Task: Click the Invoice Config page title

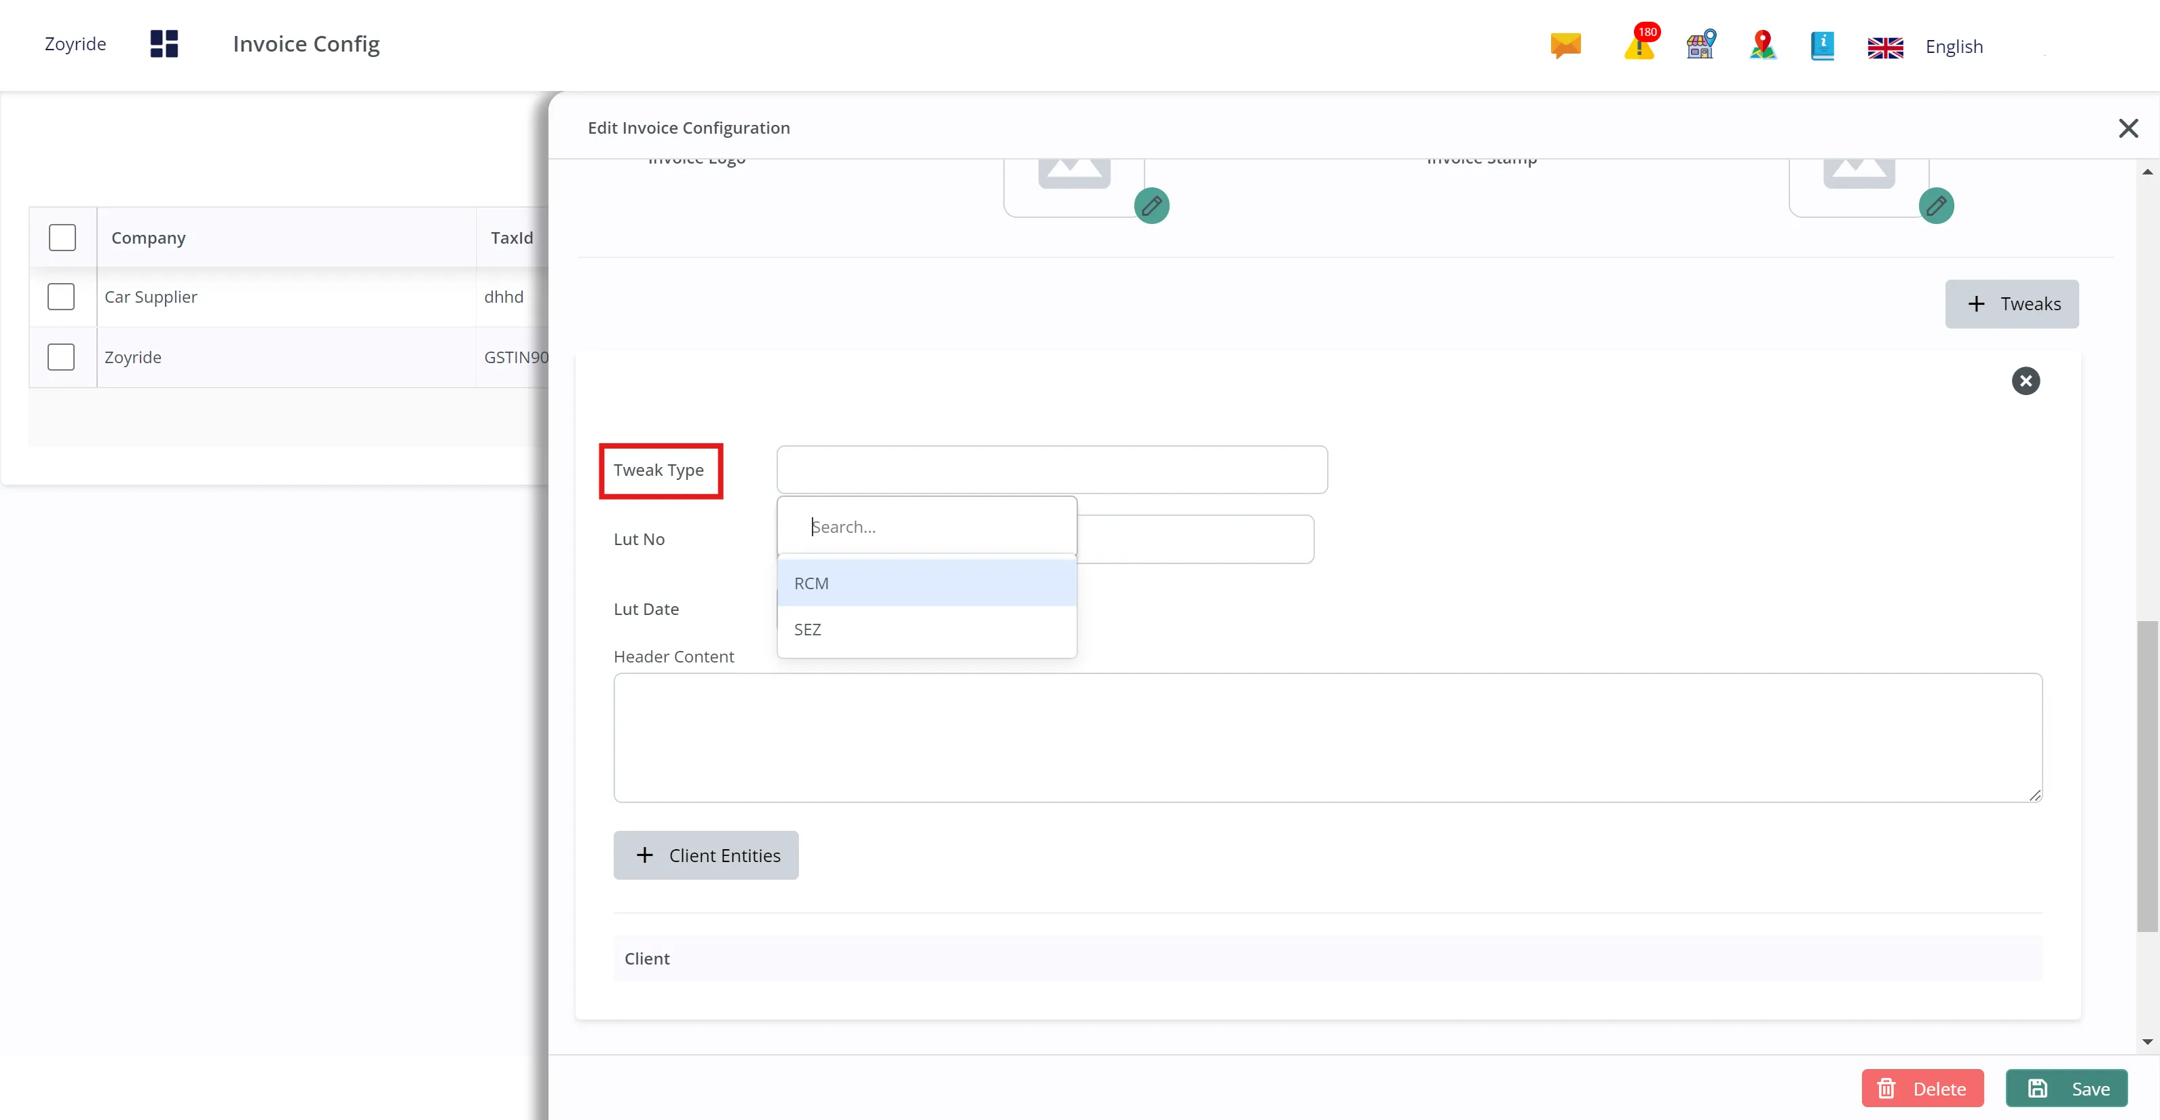Action: tap(306, 43)
